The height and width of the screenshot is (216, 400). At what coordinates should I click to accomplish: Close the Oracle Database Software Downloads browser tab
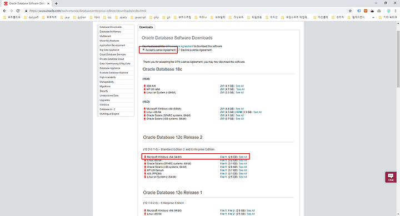pos(48,3)
